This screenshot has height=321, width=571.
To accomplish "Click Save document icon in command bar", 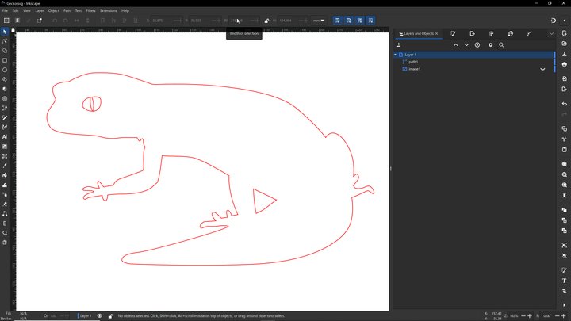I will click(x=565, y=54).
